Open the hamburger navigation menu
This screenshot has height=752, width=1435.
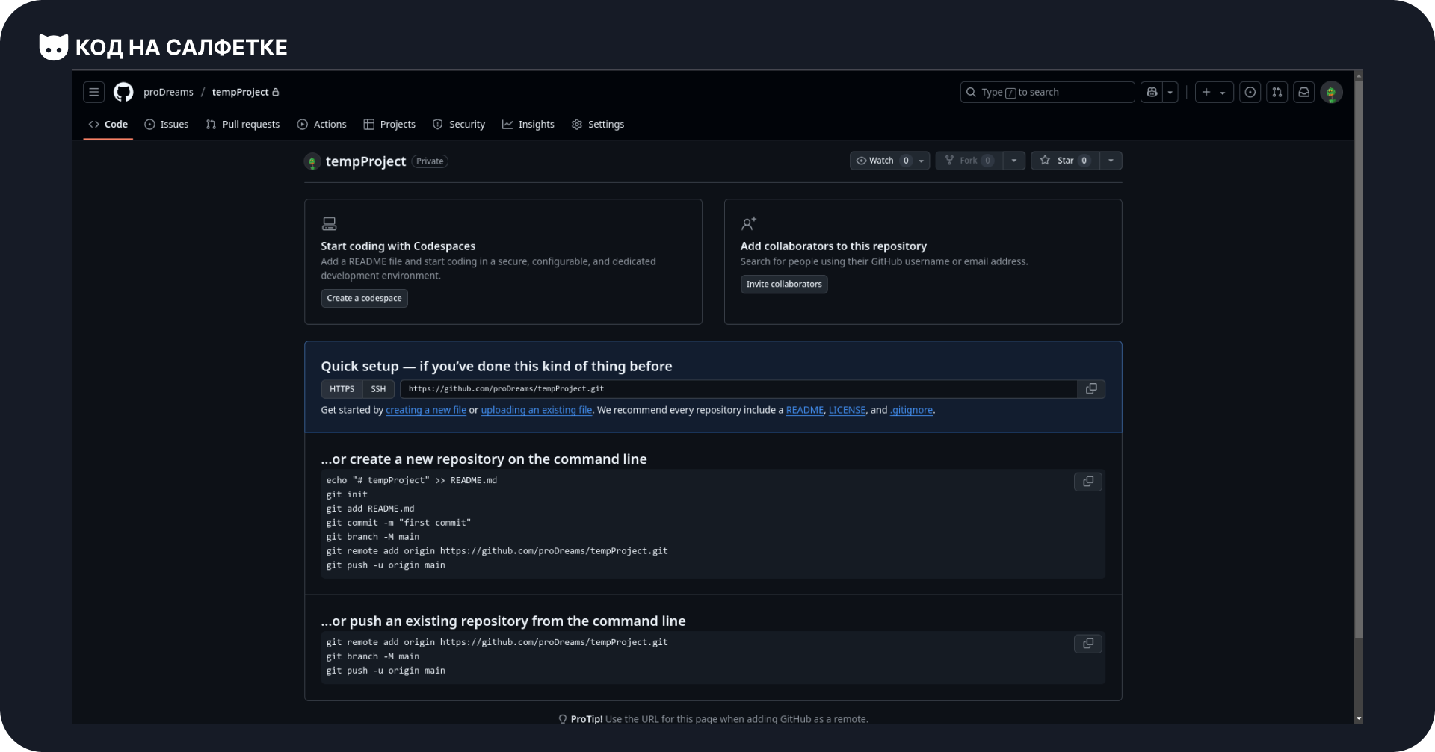pos(93,92)
